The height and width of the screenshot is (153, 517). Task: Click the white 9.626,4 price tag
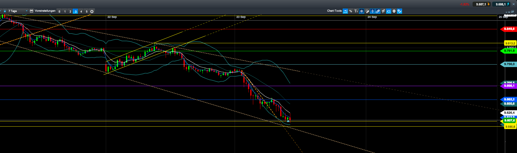[509, 113]
